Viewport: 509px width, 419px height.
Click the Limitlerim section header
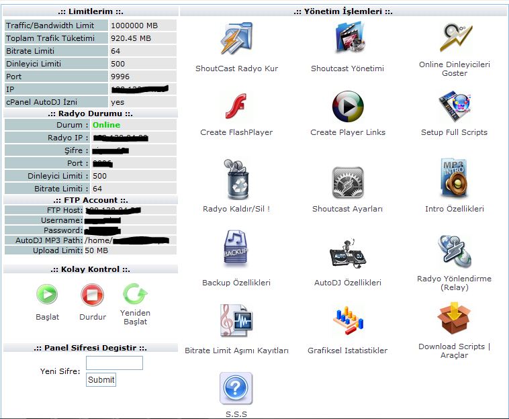(91, 11)
